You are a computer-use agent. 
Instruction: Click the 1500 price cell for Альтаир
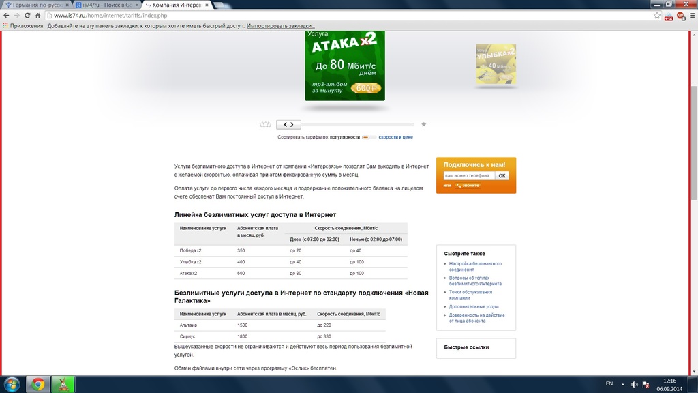coord(242,325)
